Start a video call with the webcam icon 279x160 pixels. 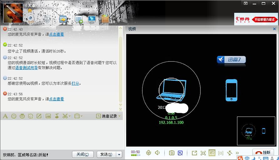(x=31, y=19)
